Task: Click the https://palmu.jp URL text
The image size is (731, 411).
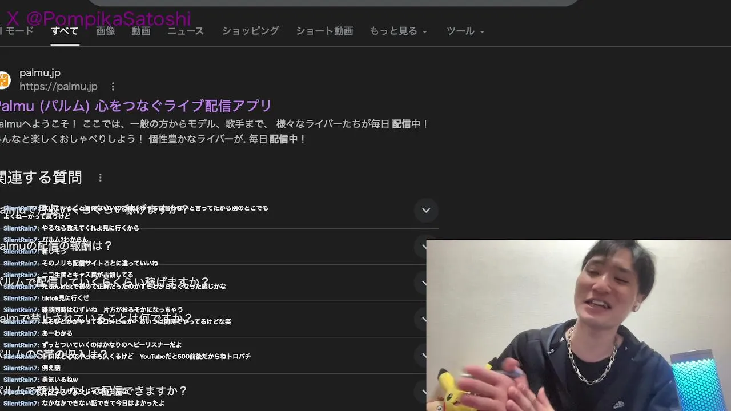Action: 59,87
